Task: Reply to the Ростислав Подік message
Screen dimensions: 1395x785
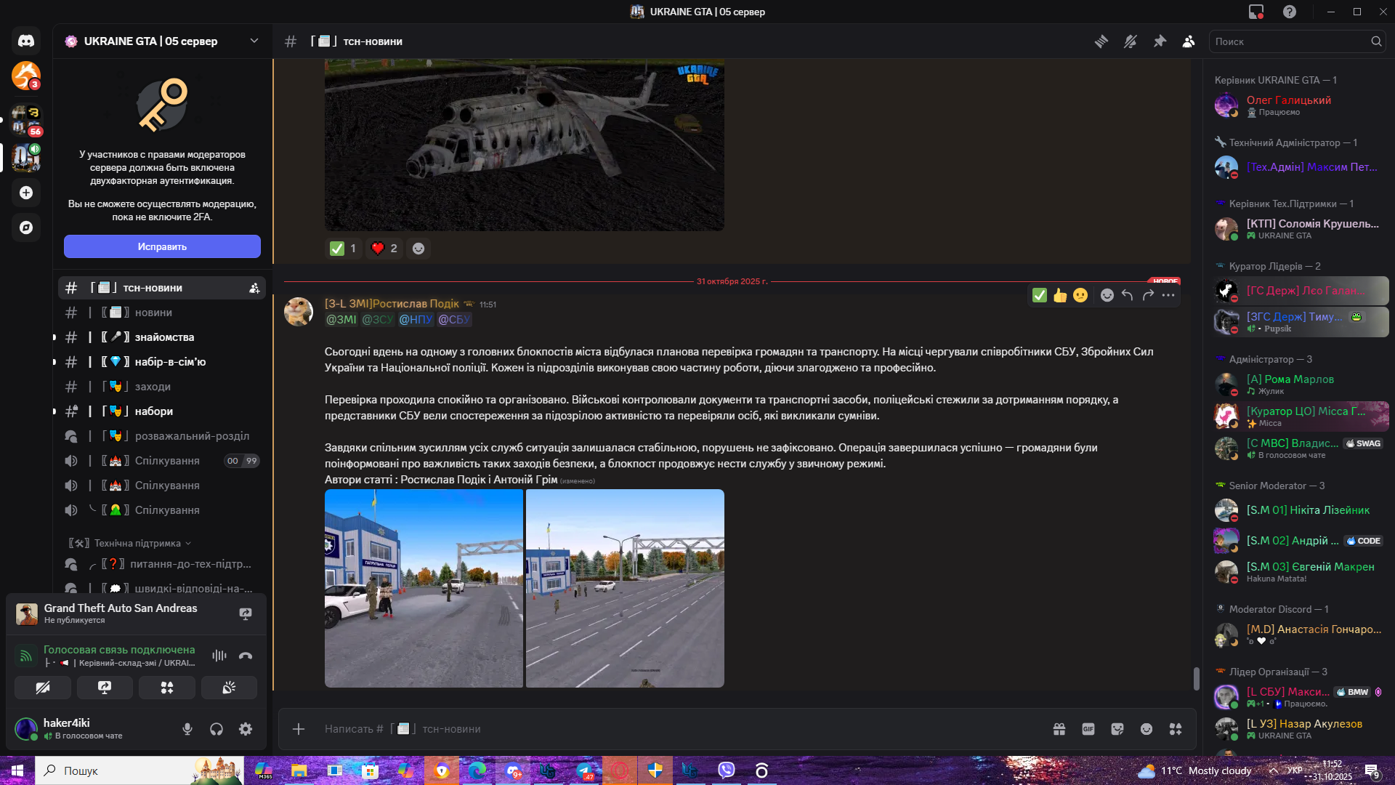Action: tap(1127, 295)
